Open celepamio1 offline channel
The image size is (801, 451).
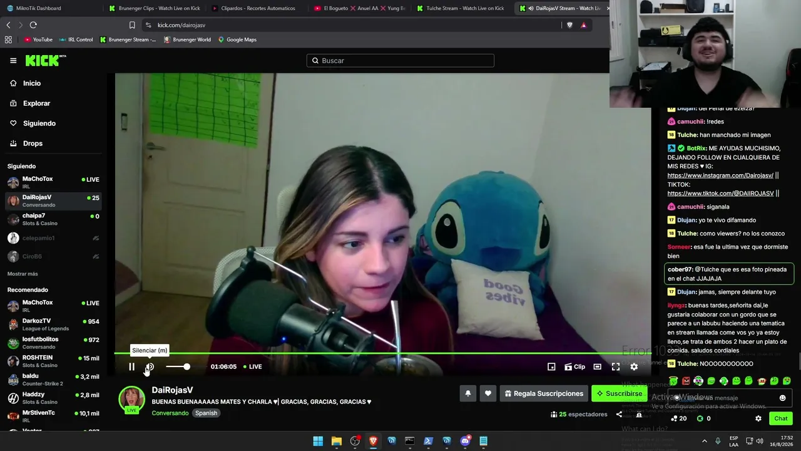tap(53, 238)
